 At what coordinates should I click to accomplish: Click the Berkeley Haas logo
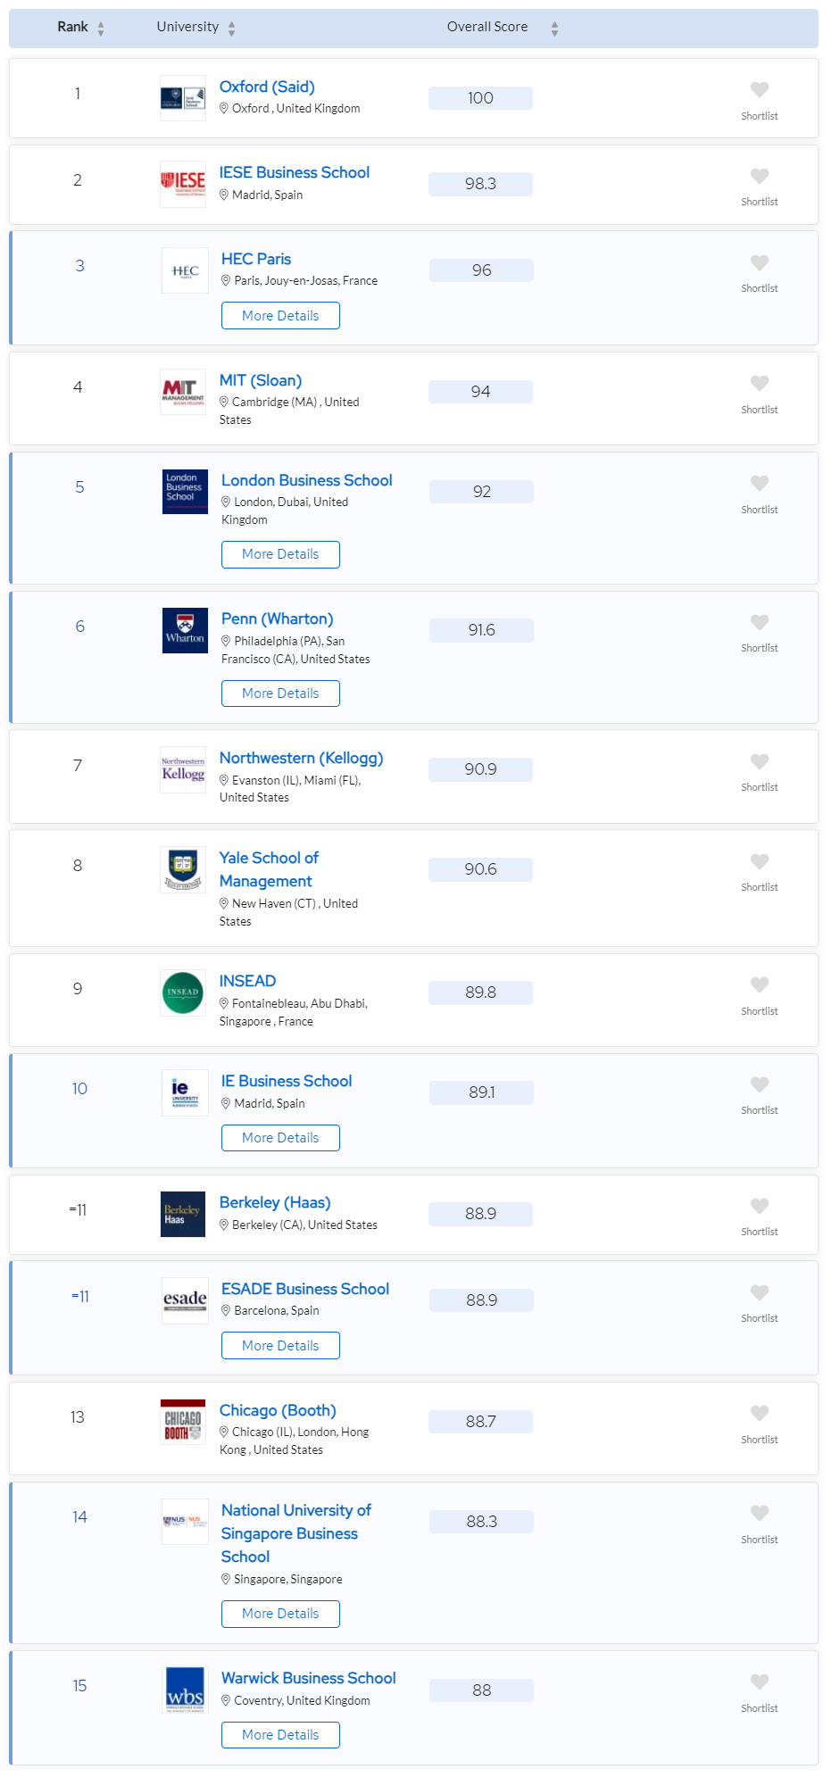click(x=183, y=1214)
